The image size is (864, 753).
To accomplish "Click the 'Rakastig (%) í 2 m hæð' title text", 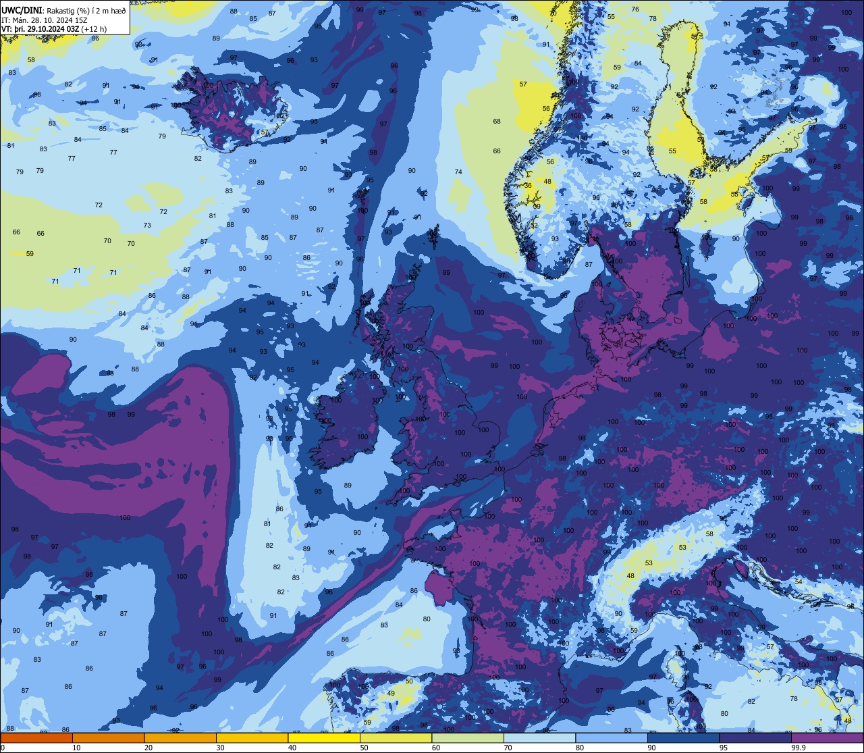I will click(86, 11).
